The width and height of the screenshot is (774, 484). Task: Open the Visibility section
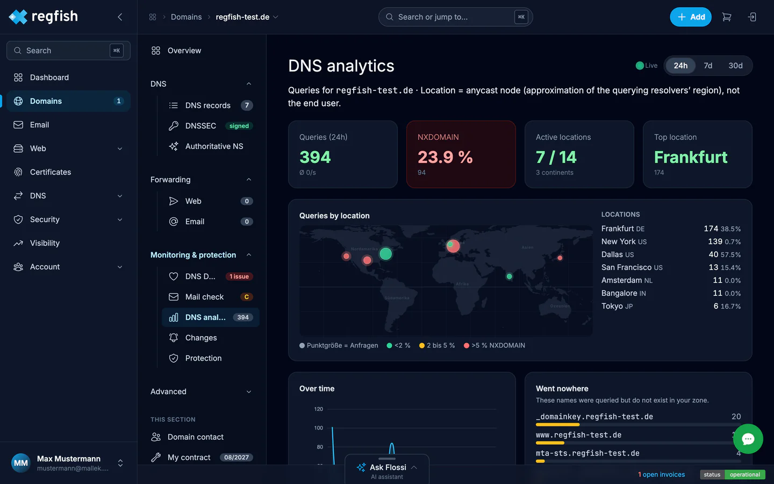click(68, 243)
